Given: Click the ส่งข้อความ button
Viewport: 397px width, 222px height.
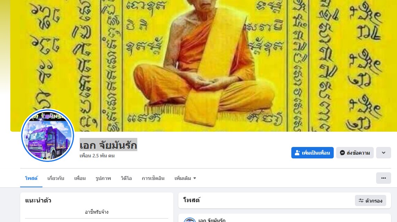Looking at the screenshot, I should tap(355, 153).
